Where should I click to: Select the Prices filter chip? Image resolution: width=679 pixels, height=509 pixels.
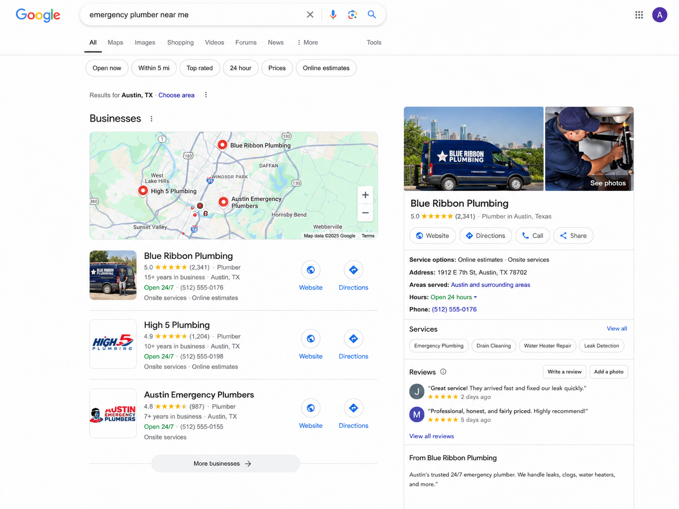coord(277,68)
